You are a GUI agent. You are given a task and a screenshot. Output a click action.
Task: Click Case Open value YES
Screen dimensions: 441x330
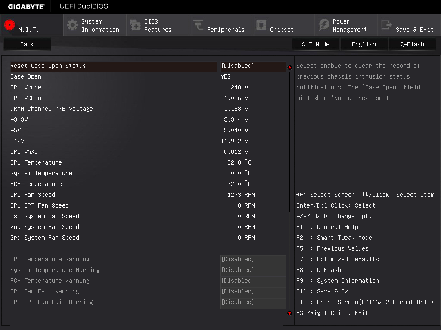[226, 76]
